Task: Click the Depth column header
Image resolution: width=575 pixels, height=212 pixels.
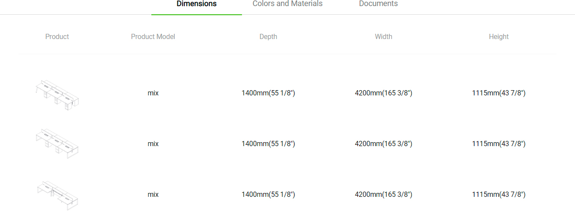Action: click(268, 37)
